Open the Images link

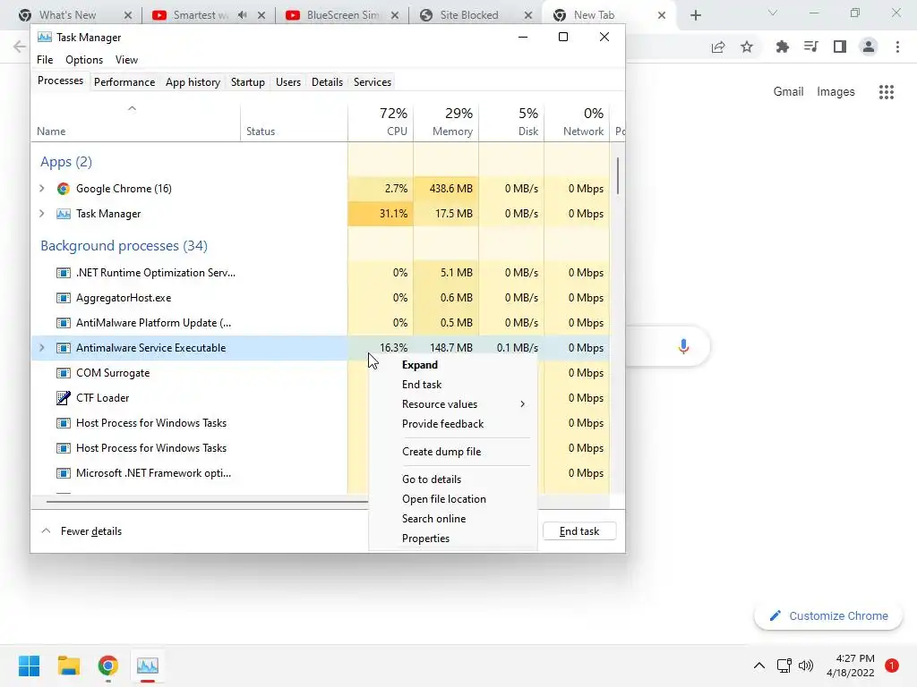pos(836,92)
